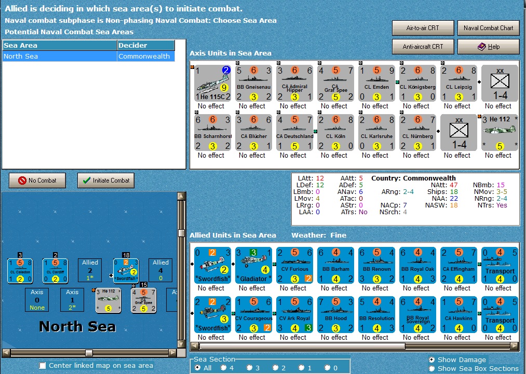The height and width of the screenshot is (374, 526).
Task: Click the Allied units horizontal scrollbar thumb
Action: (302, 346)
